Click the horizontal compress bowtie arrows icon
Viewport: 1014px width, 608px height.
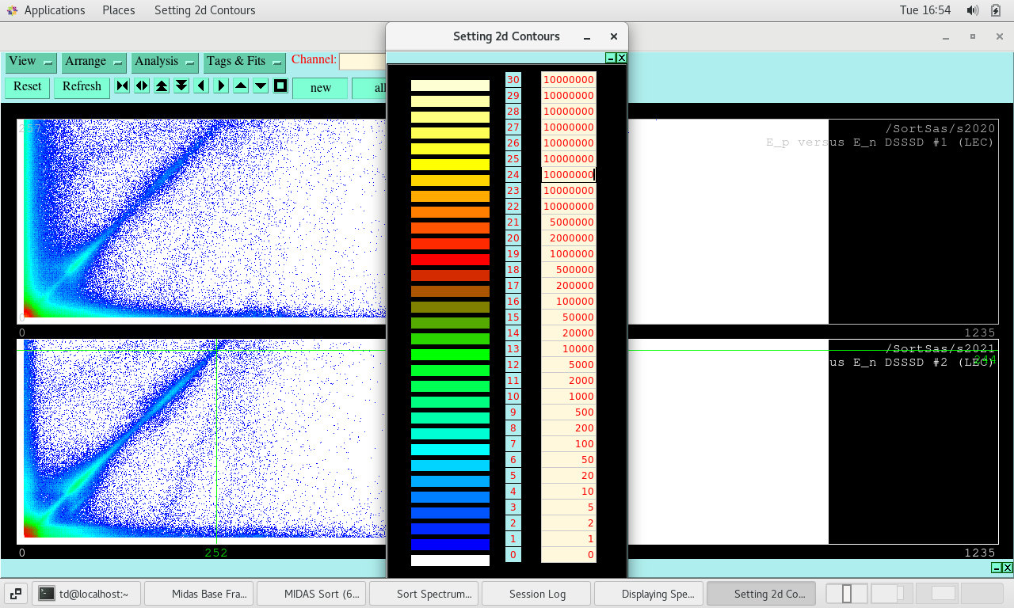[x=122, y=86]
